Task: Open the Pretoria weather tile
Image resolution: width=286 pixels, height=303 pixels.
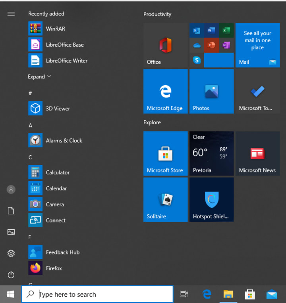Action: [212, 154]
